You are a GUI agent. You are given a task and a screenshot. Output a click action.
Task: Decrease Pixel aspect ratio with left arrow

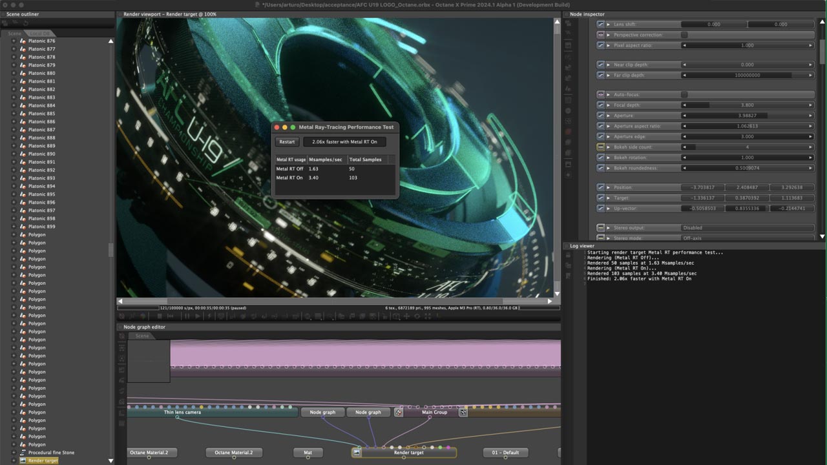684,45
